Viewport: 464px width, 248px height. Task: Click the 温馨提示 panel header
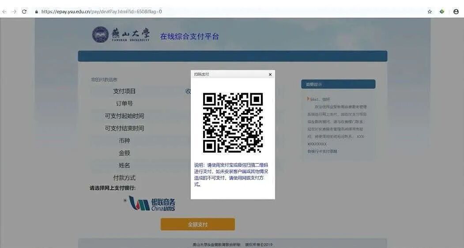tap(338, 84)
